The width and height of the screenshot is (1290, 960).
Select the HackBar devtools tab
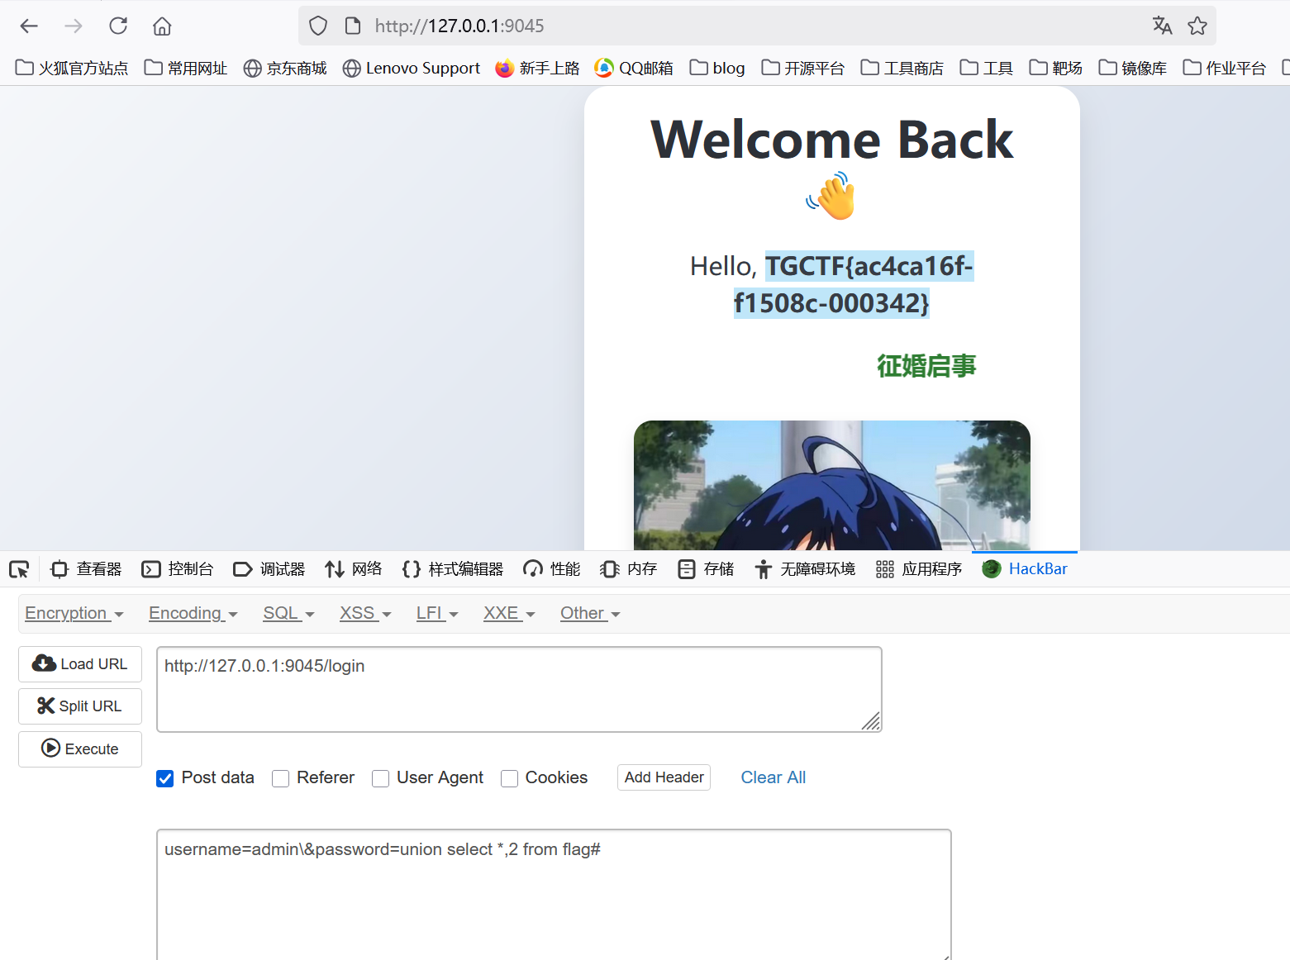click(1025, 569)
